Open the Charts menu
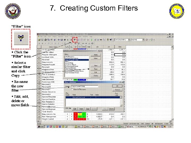The width and height of the screenshot is (191, 143). [54, 37]
